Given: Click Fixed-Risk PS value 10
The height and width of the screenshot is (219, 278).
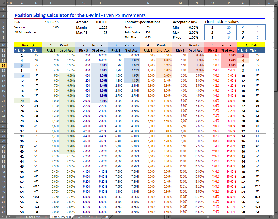Looking at the screenshot, I should click(x=229, y=32).
